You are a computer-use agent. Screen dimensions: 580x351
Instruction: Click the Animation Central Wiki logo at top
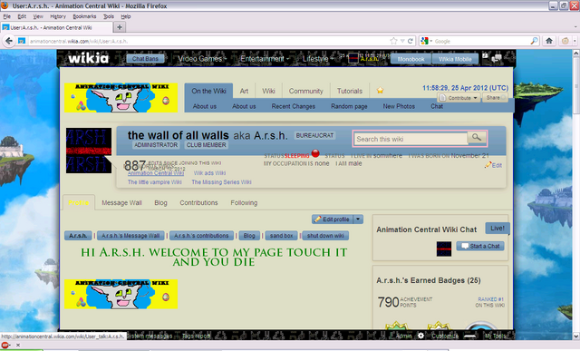click(121, 98)
